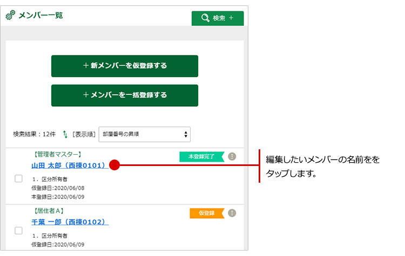This screenshot has height=256, width=405.
Task: Click the red dot annotation marker
Action: click(x=114, y=165)
